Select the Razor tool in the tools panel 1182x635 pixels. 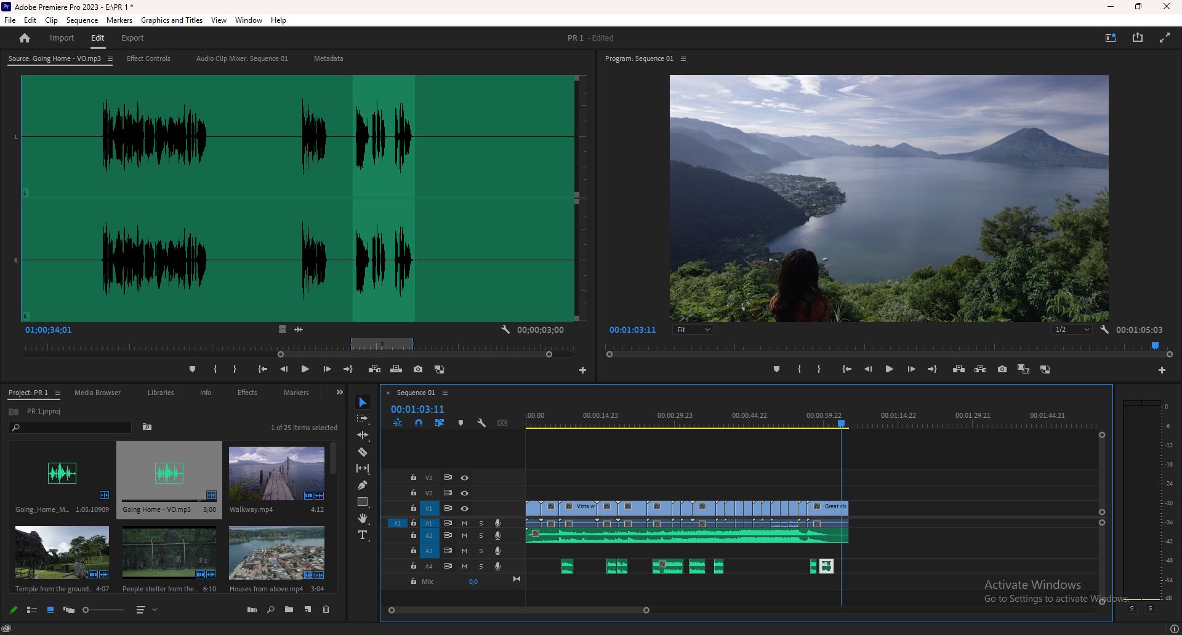pos(363,452)
